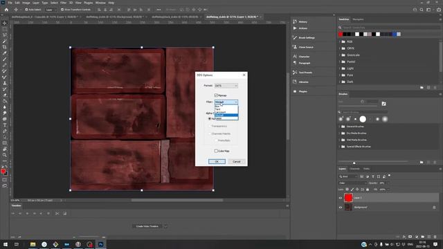Toggle the layer filter on/off switch
Image resolution: width=443 pixels, height=249 pixels.
389,176
